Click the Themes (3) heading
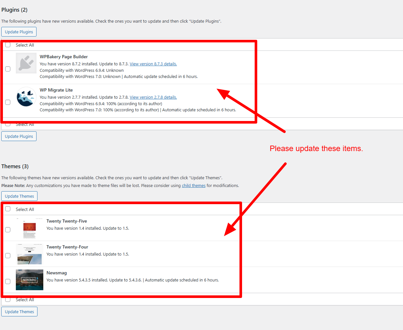The width and height of the screenshot is (403, 330). pos(15,166)
